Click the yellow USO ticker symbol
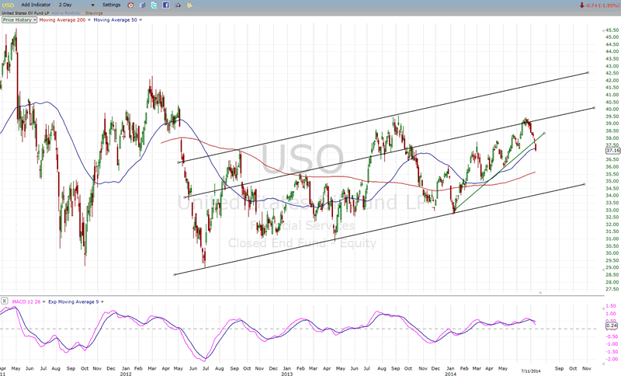621x376 pixels. 8,5
